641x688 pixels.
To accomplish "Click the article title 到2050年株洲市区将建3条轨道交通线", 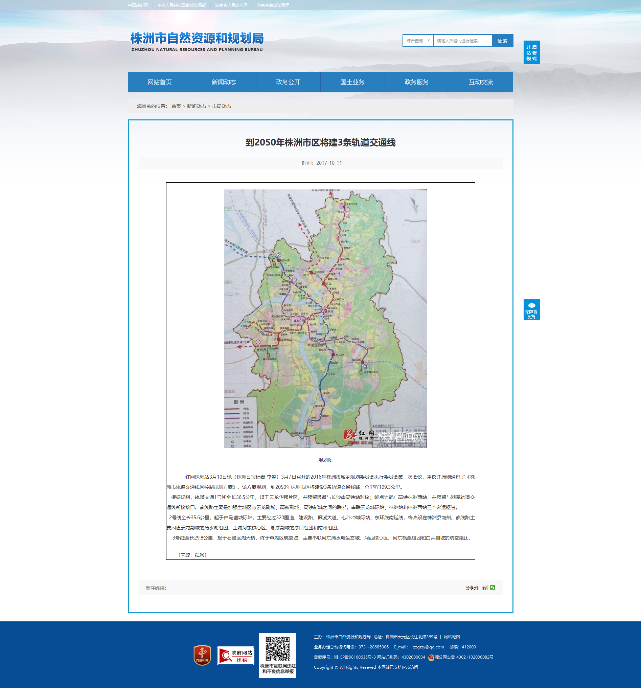I will click(x=321, y=143).
